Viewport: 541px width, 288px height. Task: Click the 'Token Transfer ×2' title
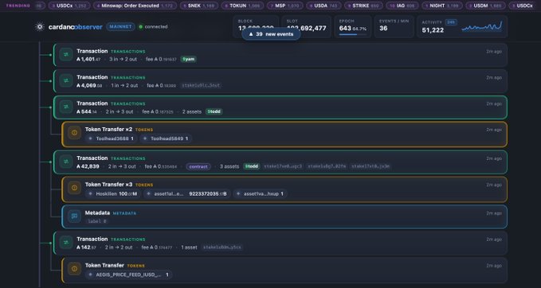[x=108, y=130]
